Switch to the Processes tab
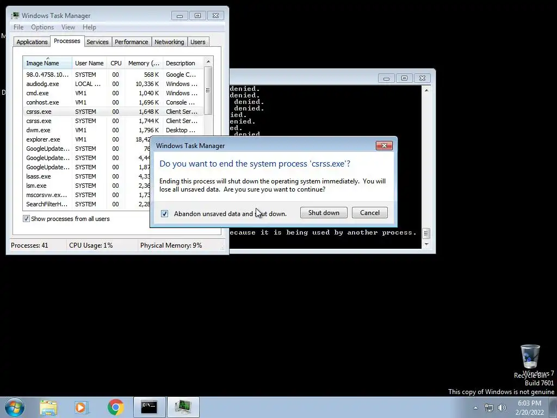The width and height of the screenshot is (557, 418). click(67, 41)
